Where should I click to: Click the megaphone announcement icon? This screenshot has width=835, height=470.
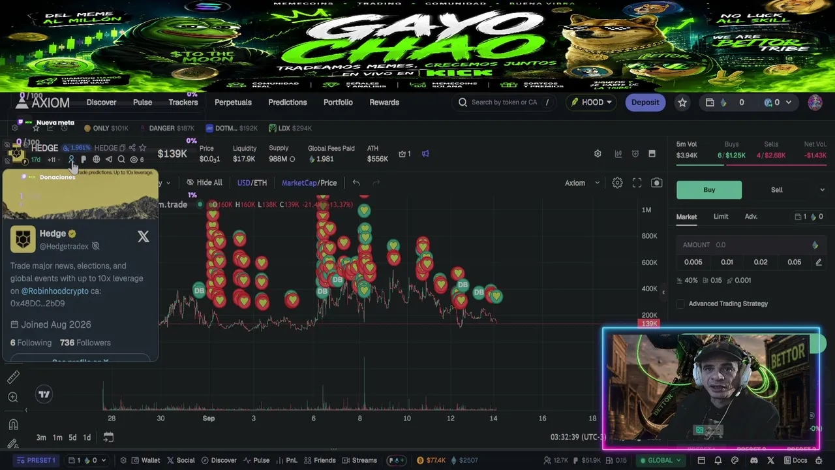point(425,154)
